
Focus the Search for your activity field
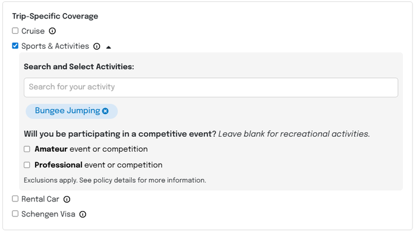pyautogui.click(x=211, y=87)
